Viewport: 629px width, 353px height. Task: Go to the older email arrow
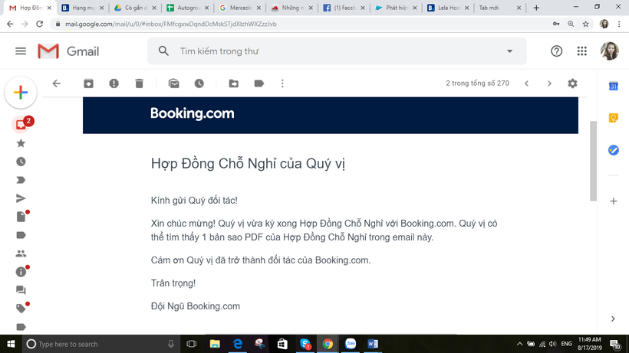tap(549, 83)
